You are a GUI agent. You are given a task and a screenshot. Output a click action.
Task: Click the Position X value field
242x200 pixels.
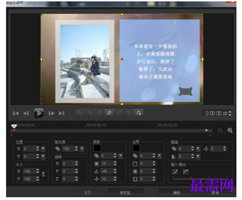coord(29,149)
